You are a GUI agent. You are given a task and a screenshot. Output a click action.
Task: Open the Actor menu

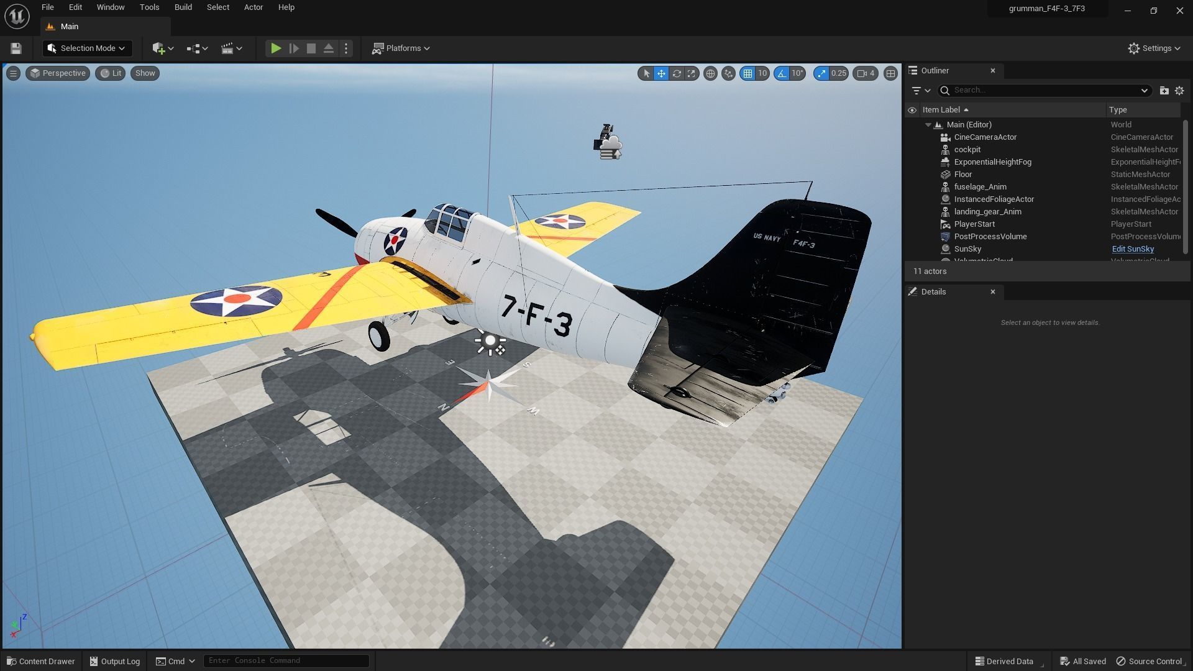click(x=253, y=7)
